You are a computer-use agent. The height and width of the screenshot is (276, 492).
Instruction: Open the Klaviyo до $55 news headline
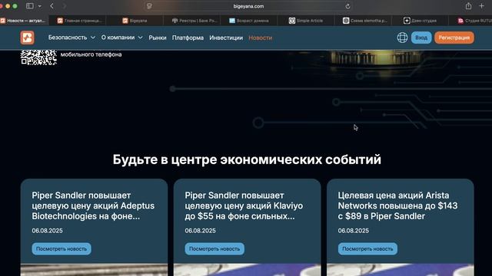point(244,205)
